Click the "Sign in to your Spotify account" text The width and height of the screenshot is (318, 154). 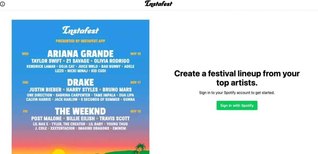pyautogui.click(x=237, y=93)
